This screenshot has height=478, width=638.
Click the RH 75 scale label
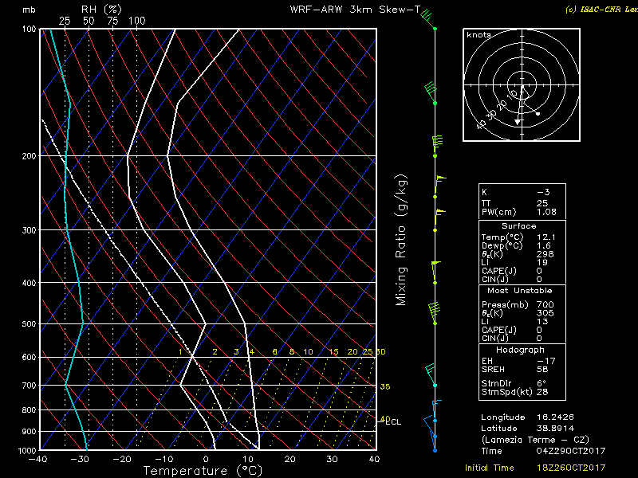(112, 21)
